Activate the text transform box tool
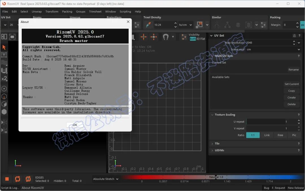The width and height of the screenshot is (305, 191). [4, 55]
